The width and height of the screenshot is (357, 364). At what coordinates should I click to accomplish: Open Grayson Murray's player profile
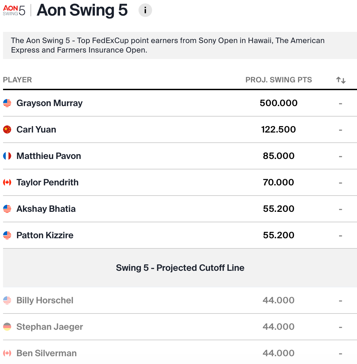(x=49, y=103)
